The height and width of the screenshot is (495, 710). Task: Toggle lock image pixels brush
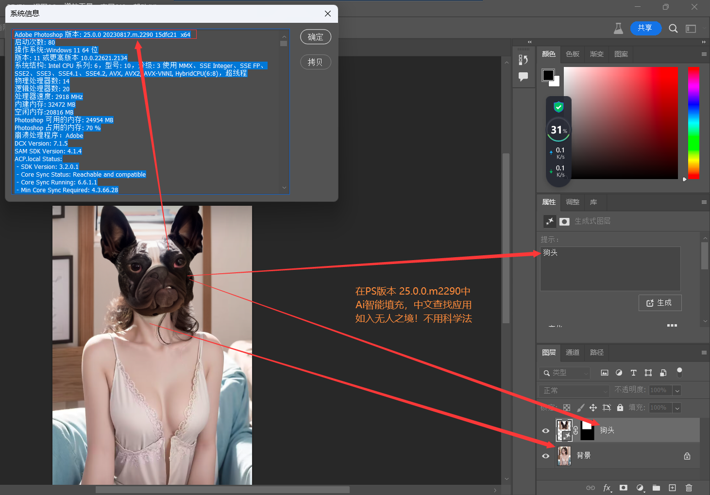click(x=580, y=408)
